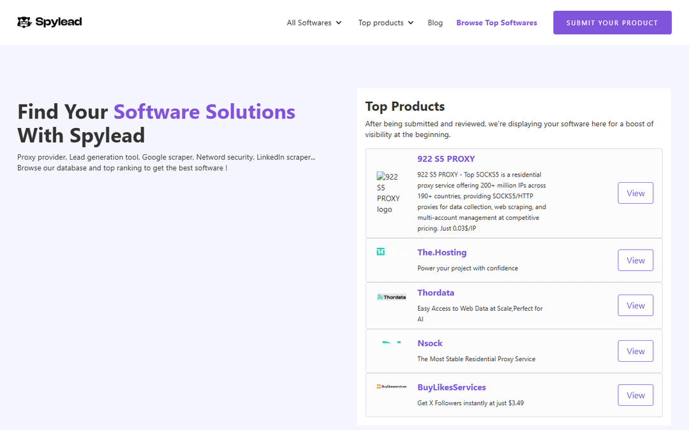Select text 'Power your project with confidence'
Screen dimensions: 689x430
coord(468,268)
